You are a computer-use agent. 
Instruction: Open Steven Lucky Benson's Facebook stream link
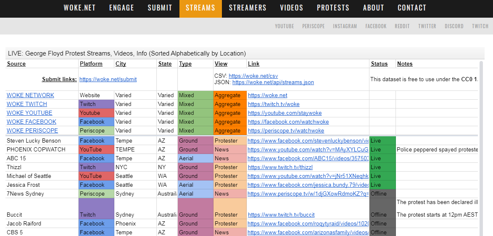308,141
